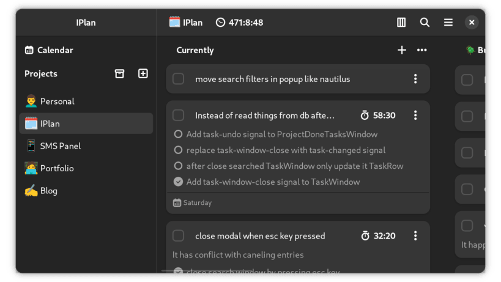501x282 pixels.
Task: Open kebab menu of 58:30 task
Action: click(x=415, y=116)
